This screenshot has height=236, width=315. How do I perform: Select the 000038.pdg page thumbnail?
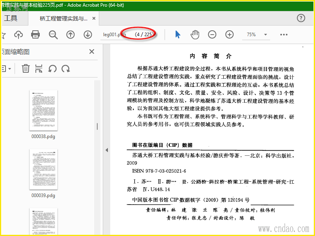(x=43, y=110)
